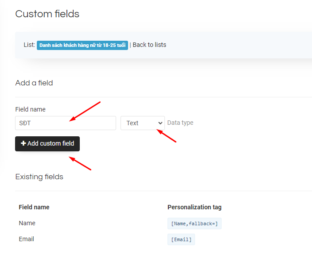Click the Add a field section heading
312x258 pixels.
(34, 83)
